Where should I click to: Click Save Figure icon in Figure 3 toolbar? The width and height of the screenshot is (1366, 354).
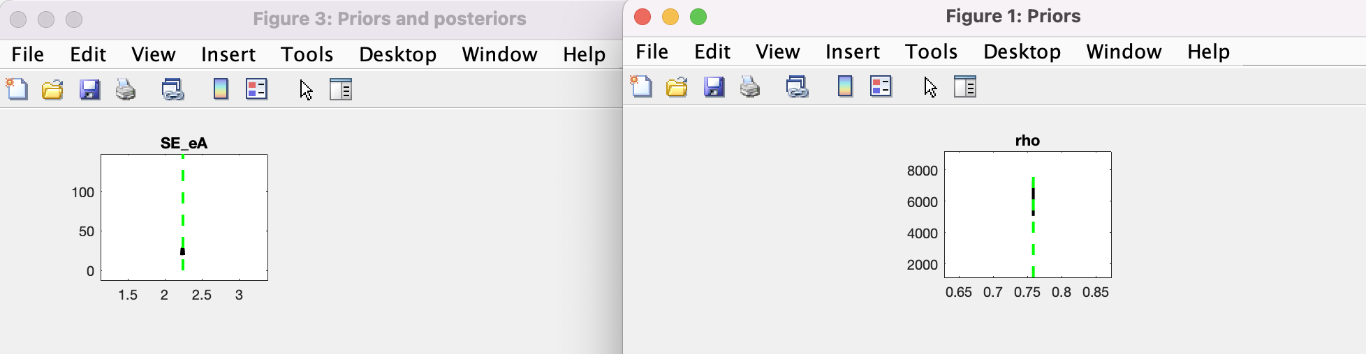click(89, 89)
